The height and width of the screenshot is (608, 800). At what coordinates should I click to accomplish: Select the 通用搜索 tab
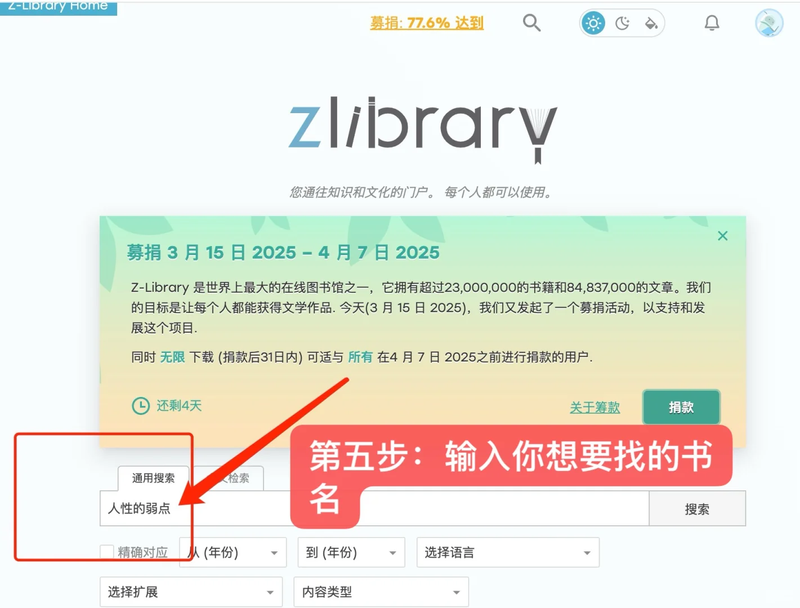point(153,478)
